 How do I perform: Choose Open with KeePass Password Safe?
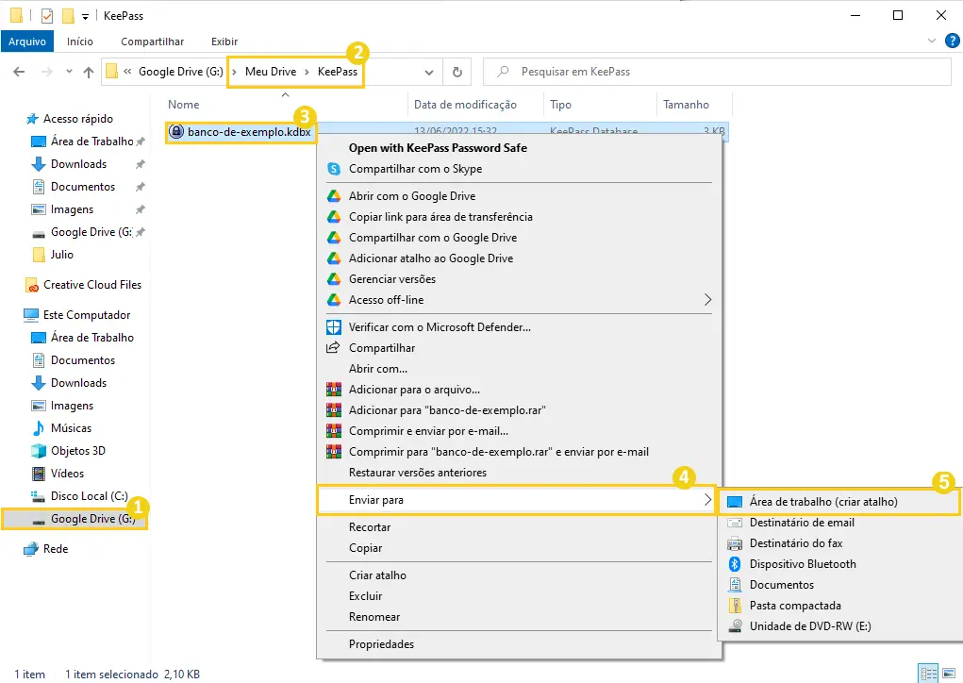[x=438, y=148]
